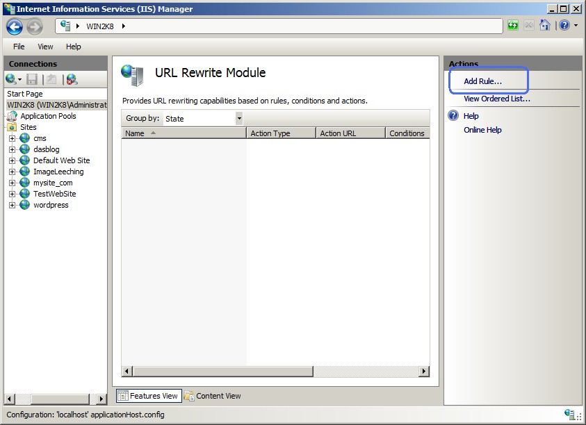The height and width of the screenshot is (425, 586).
Task: Click the Save connections disk icon
Action: 32,79
